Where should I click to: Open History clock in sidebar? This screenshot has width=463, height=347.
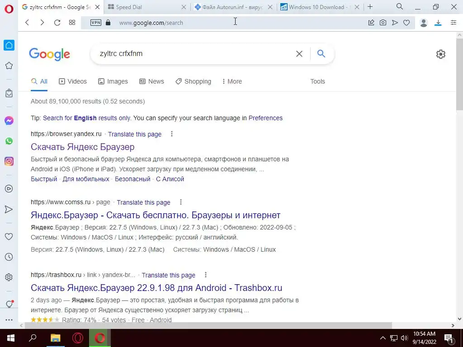[9, 257]
